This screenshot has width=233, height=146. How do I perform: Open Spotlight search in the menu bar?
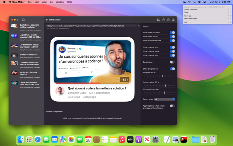coord(194,2)
